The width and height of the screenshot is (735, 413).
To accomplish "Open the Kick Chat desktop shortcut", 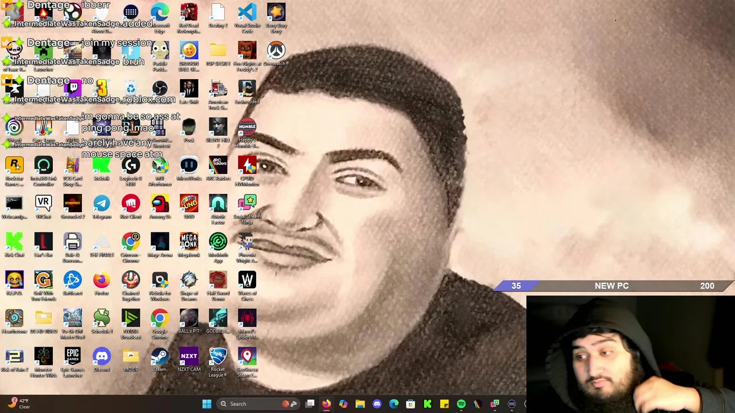I will coord(14,242).
